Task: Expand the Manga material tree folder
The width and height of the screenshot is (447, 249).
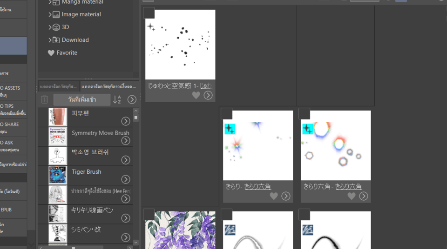Action: (x=50, y=2)
